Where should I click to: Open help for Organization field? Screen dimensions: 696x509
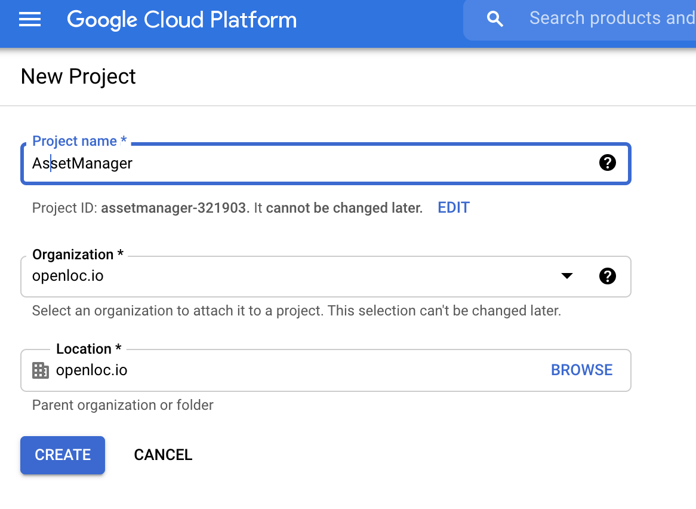click(x=607, y=276)
